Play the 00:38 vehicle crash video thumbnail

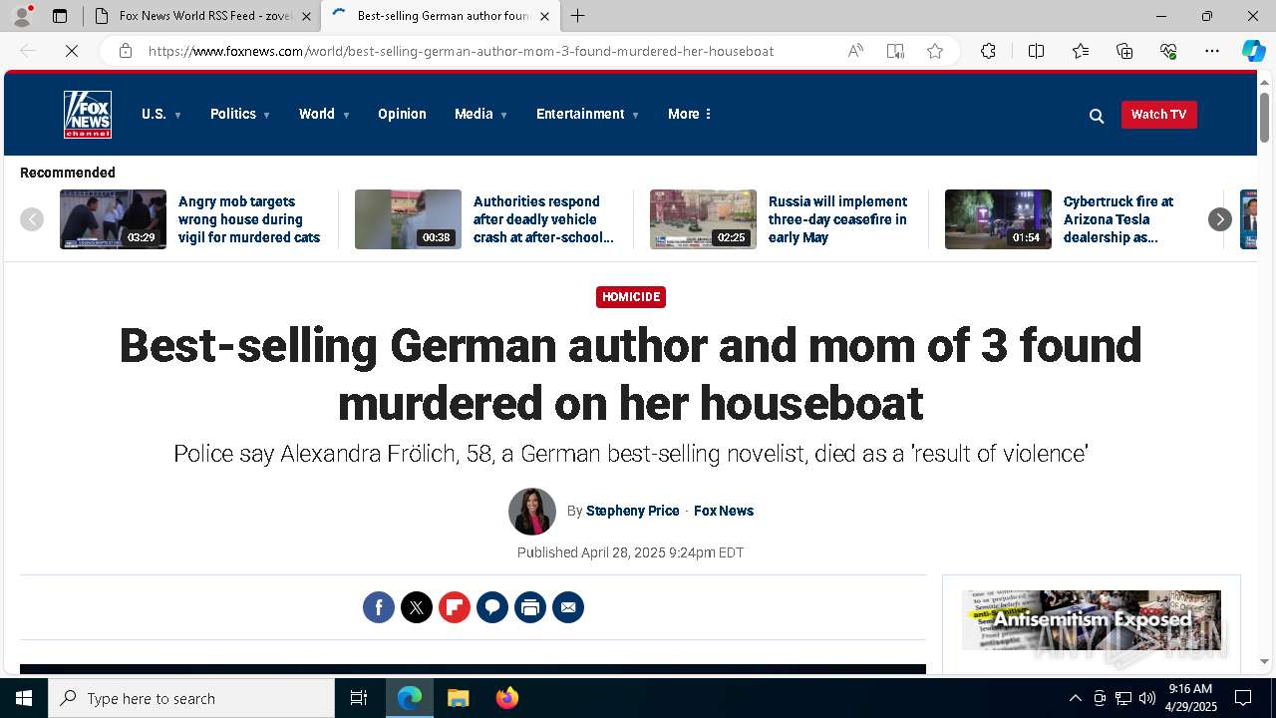[408, 219]
